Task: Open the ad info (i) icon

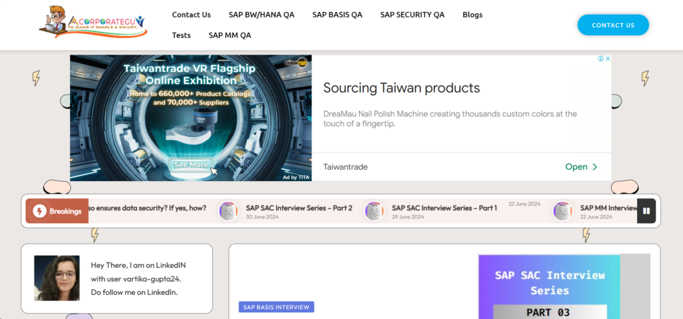Action: click(x=601, y=59)
